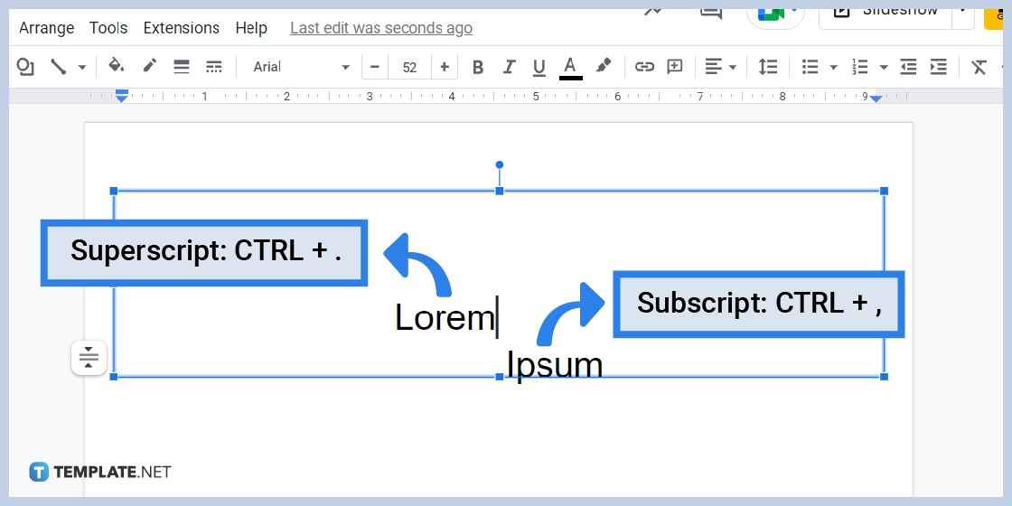Open the Highlight color marker tool
This screenshot has width=1012, height=506.
[x=604, y=67]
